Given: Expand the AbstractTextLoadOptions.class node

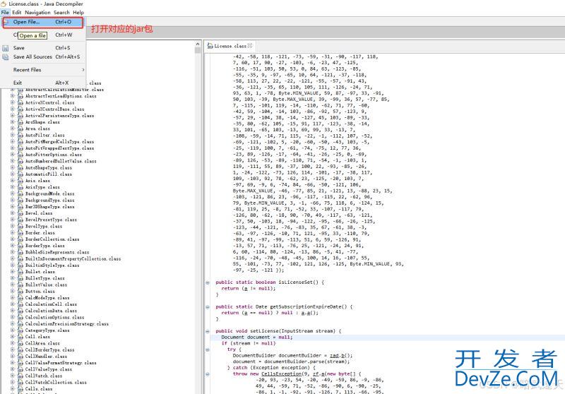Looking at the screenshot, I should point(13,96).
